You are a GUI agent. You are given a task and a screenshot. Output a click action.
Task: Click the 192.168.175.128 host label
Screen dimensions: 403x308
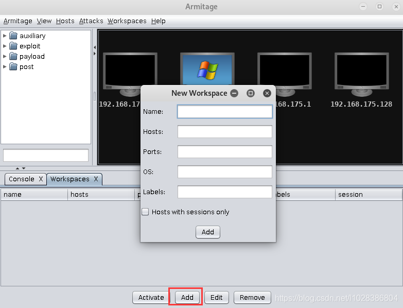point(361,104)
